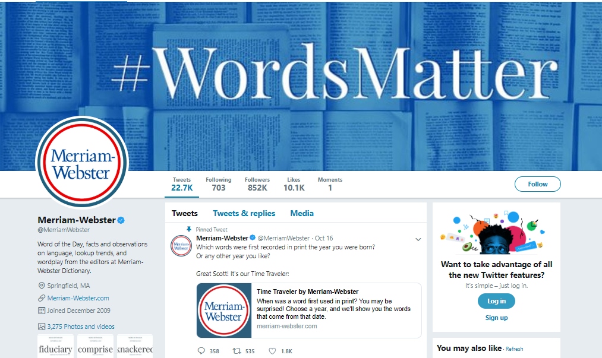
Task: Open the fiduciary media thumbnail
Action: 56,346
